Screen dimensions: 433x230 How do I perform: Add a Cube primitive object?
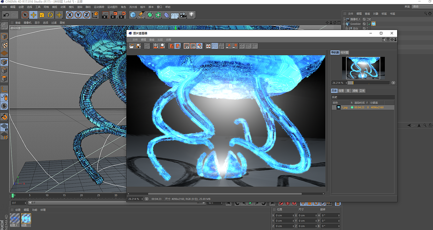[133, 15]
